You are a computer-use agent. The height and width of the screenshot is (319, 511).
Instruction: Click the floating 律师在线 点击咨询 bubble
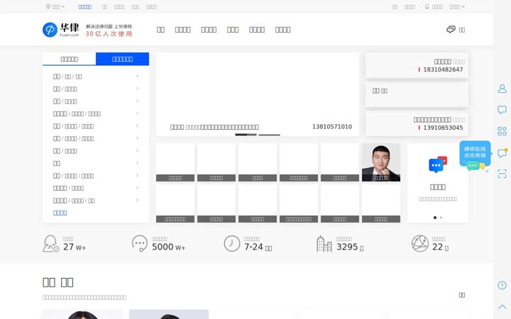[x=475, y=155]
